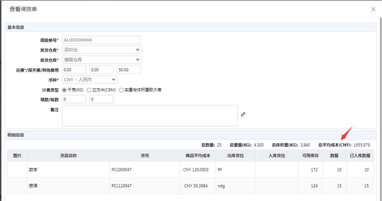Click the 其他费用 field showing 50.00
Screen dimensions: 382x201
tap(129, 70)
